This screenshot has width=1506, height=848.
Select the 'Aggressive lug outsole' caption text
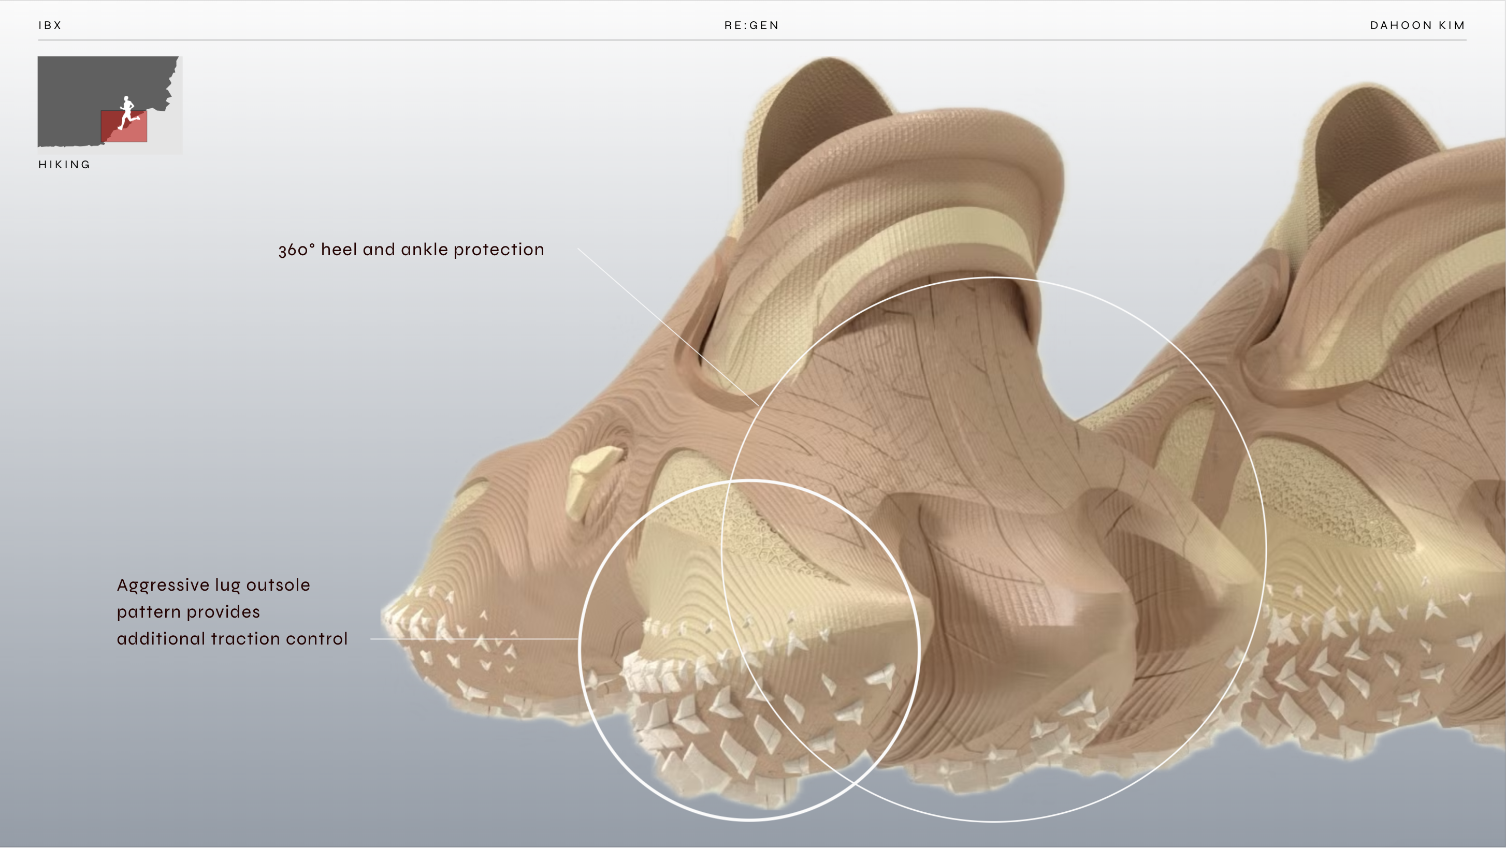click(213, 585)
